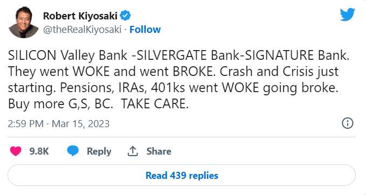The width and height of the screenshot is (366, 195).
Task: Like the tweet with the heart icon
Action: click(x=16, y=151)
